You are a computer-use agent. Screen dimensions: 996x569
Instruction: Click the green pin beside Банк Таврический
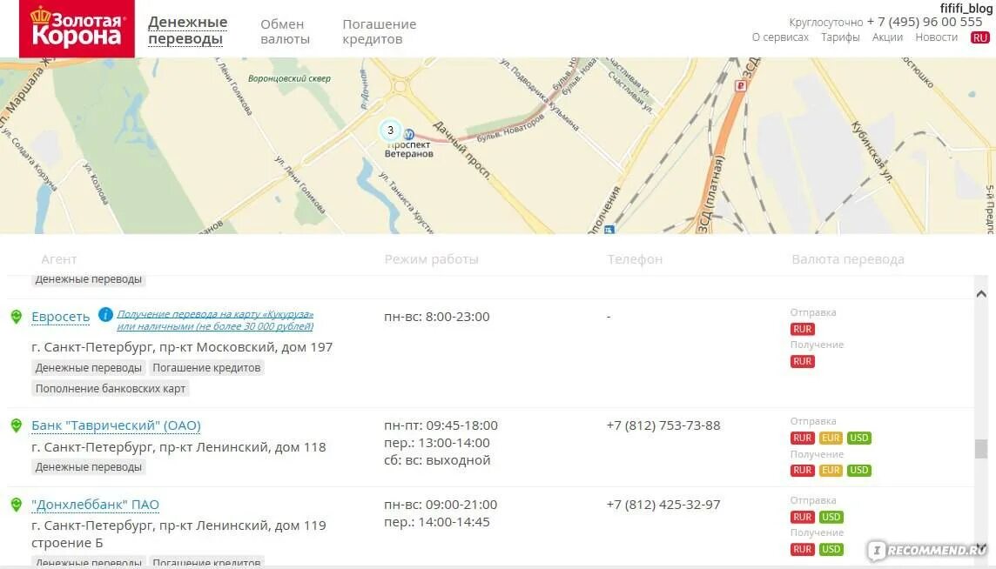coord(17,425)
